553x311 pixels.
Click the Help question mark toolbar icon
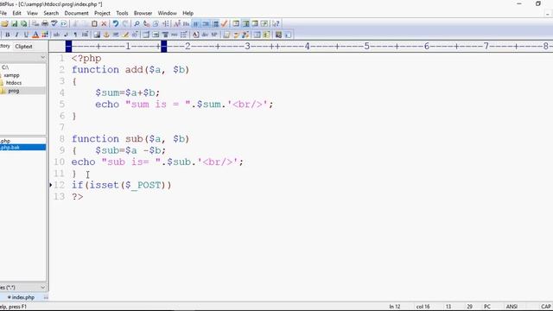[276, 23]
